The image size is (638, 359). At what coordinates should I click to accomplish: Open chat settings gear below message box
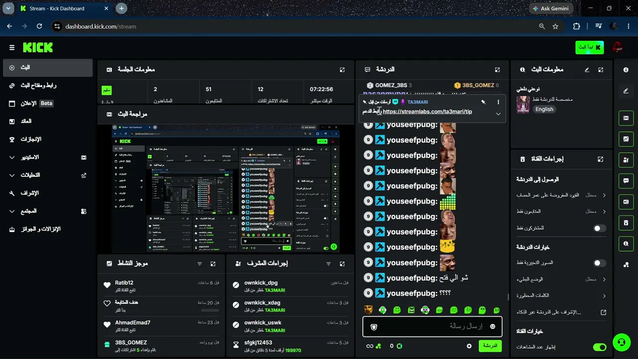click(x=469, y=346)
